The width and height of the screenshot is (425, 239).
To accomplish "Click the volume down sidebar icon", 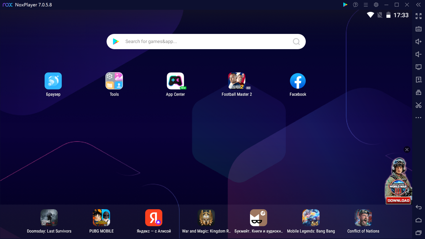I will pyautogui.click(x=418, y=54).
